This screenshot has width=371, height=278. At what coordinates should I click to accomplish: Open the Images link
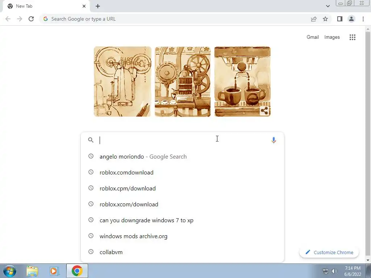pyautogui.click(x=332, y=37)
